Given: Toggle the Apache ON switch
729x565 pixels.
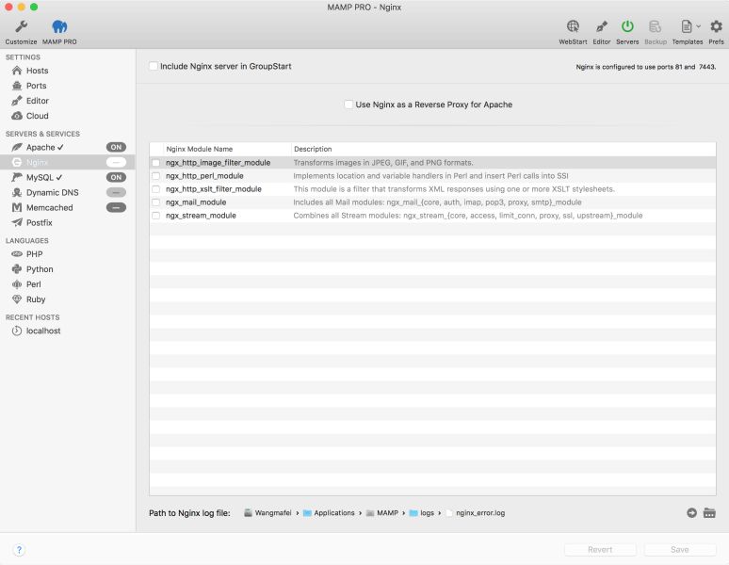Looking at the screenshot, I should pos(116,147).
